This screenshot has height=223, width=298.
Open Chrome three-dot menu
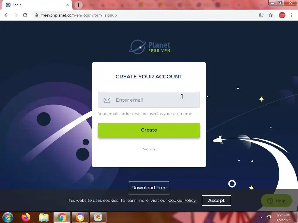tap(292, 15)
